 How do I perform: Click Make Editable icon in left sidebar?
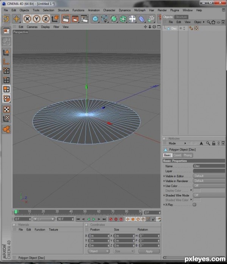click(x=6, y=41)
